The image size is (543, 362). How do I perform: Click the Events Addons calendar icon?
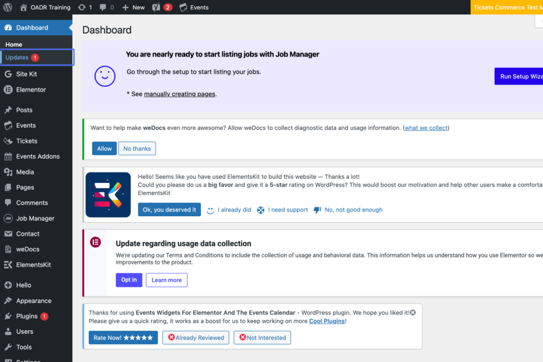[x=8, y=156]
